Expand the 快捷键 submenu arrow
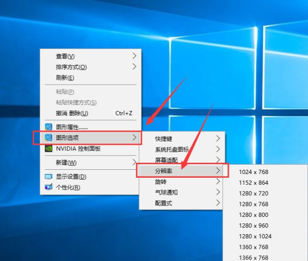Screen dimensions: 308x261 pyautogui.click(x=218, y=138)
